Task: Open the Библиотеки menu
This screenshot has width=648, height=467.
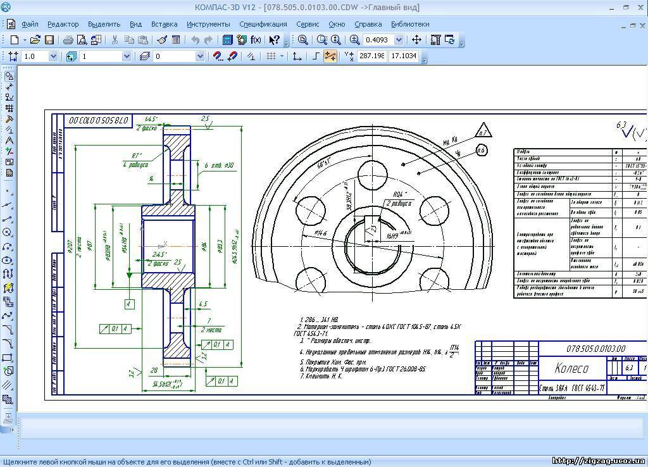Action: coord(410,24)
